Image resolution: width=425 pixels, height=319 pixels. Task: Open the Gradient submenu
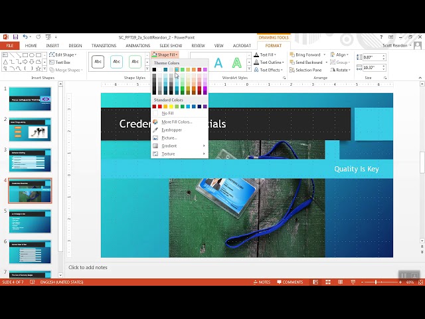pos(179,146)
